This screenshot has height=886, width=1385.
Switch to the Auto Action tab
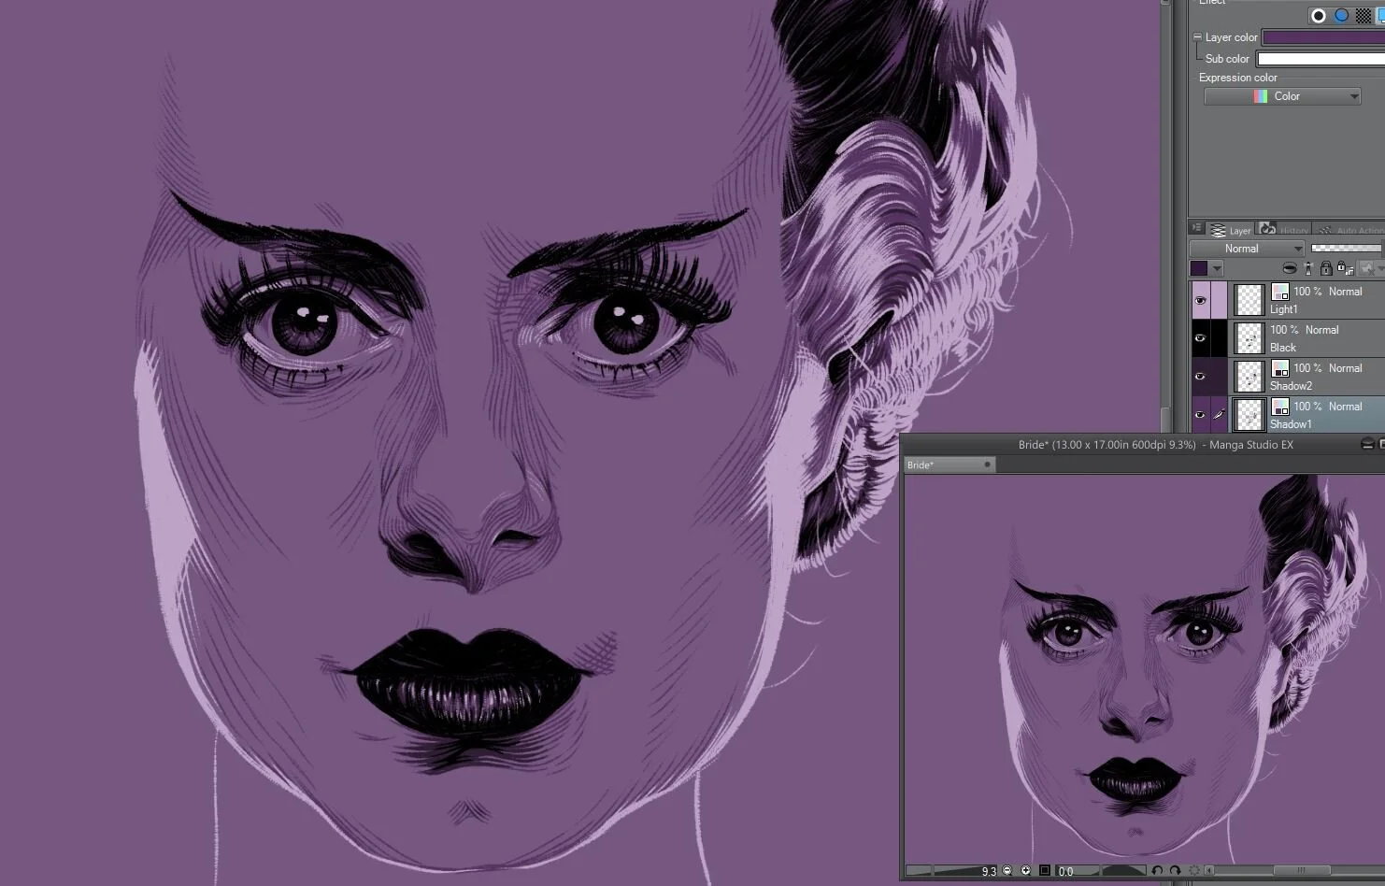(x=1350, y=229)
